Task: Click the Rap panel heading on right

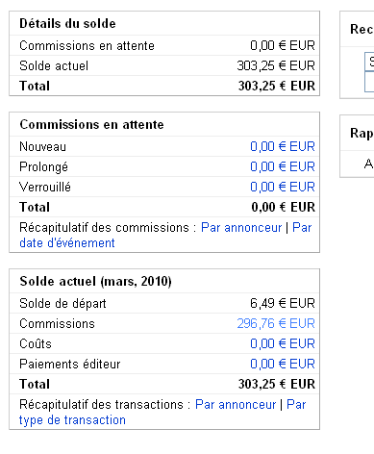Action: [362, 133]
